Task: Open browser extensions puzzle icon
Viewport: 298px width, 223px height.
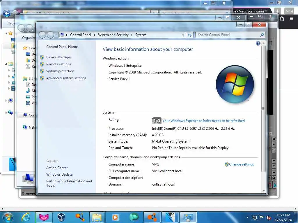Action: 282,19
